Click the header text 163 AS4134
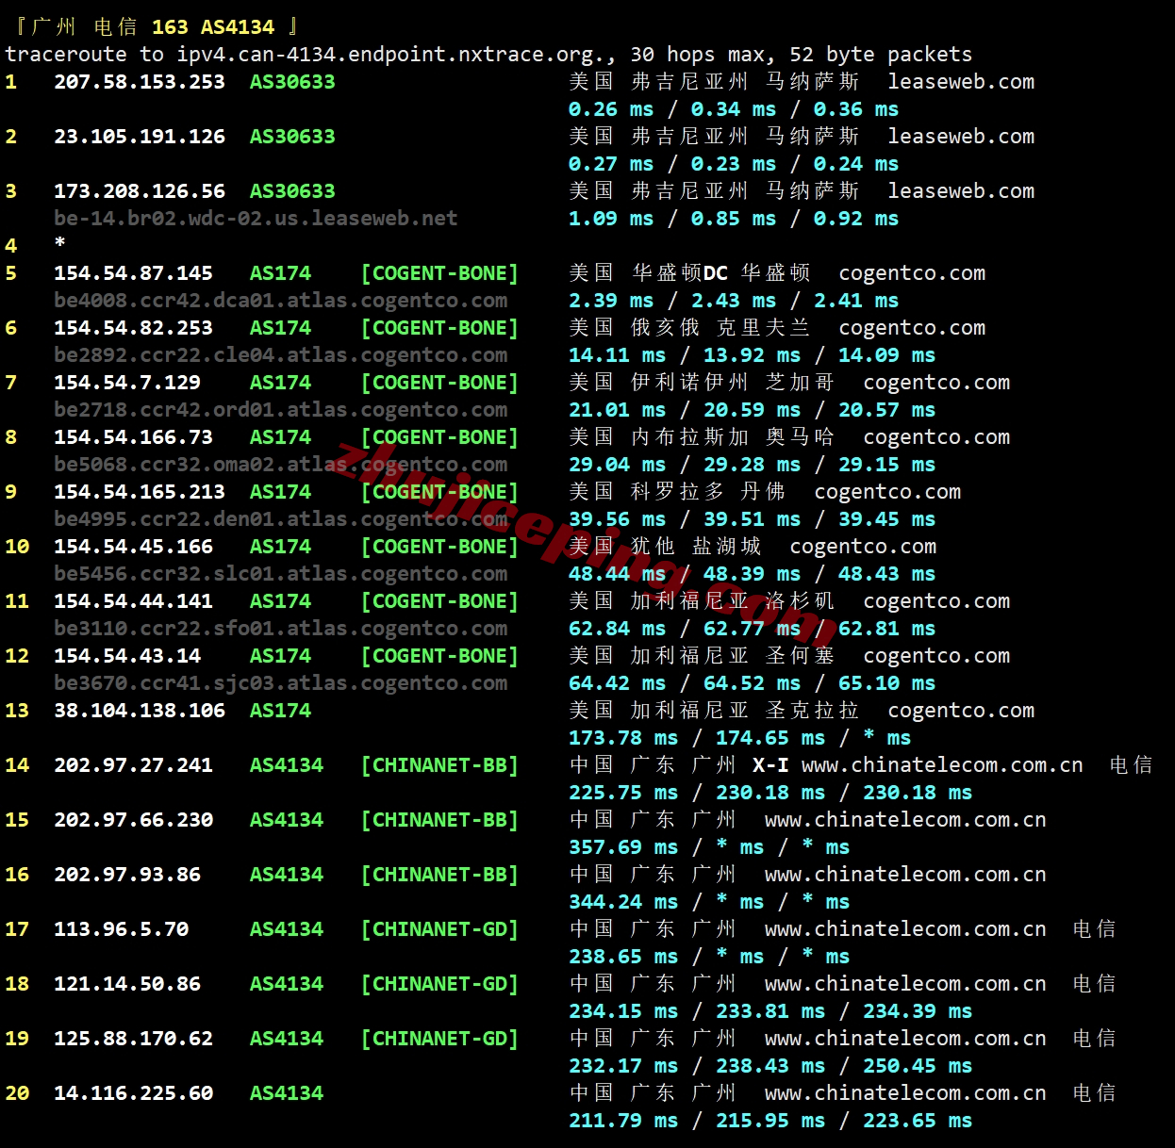1175x1148 pixels. point(213,27)
